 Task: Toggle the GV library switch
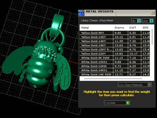point(136,21)
